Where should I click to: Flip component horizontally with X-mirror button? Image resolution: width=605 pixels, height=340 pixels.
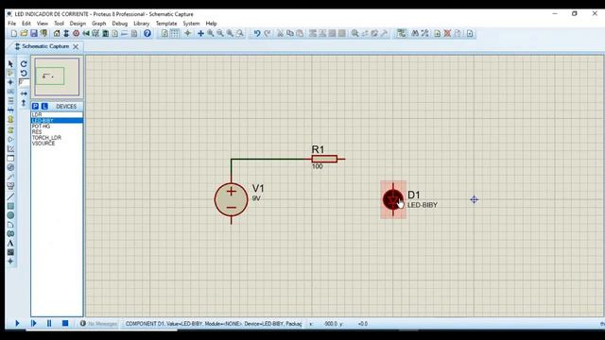point(24,93)
